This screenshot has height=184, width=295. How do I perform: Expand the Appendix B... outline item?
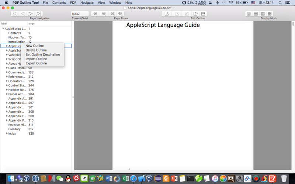[7, 103]
